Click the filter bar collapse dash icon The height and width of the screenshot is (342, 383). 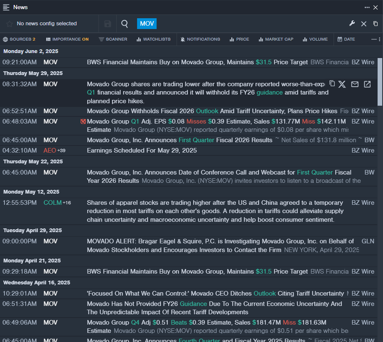click(374, 39)
